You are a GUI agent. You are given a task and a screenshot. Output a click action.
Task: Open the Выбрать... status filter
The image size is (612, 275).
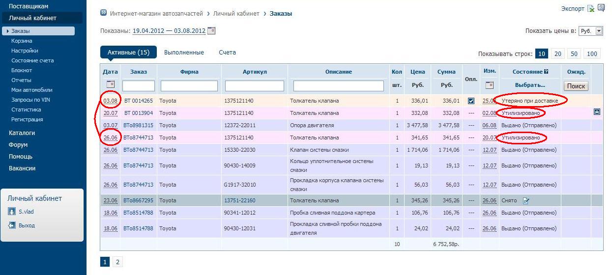(x=530, y=85)
